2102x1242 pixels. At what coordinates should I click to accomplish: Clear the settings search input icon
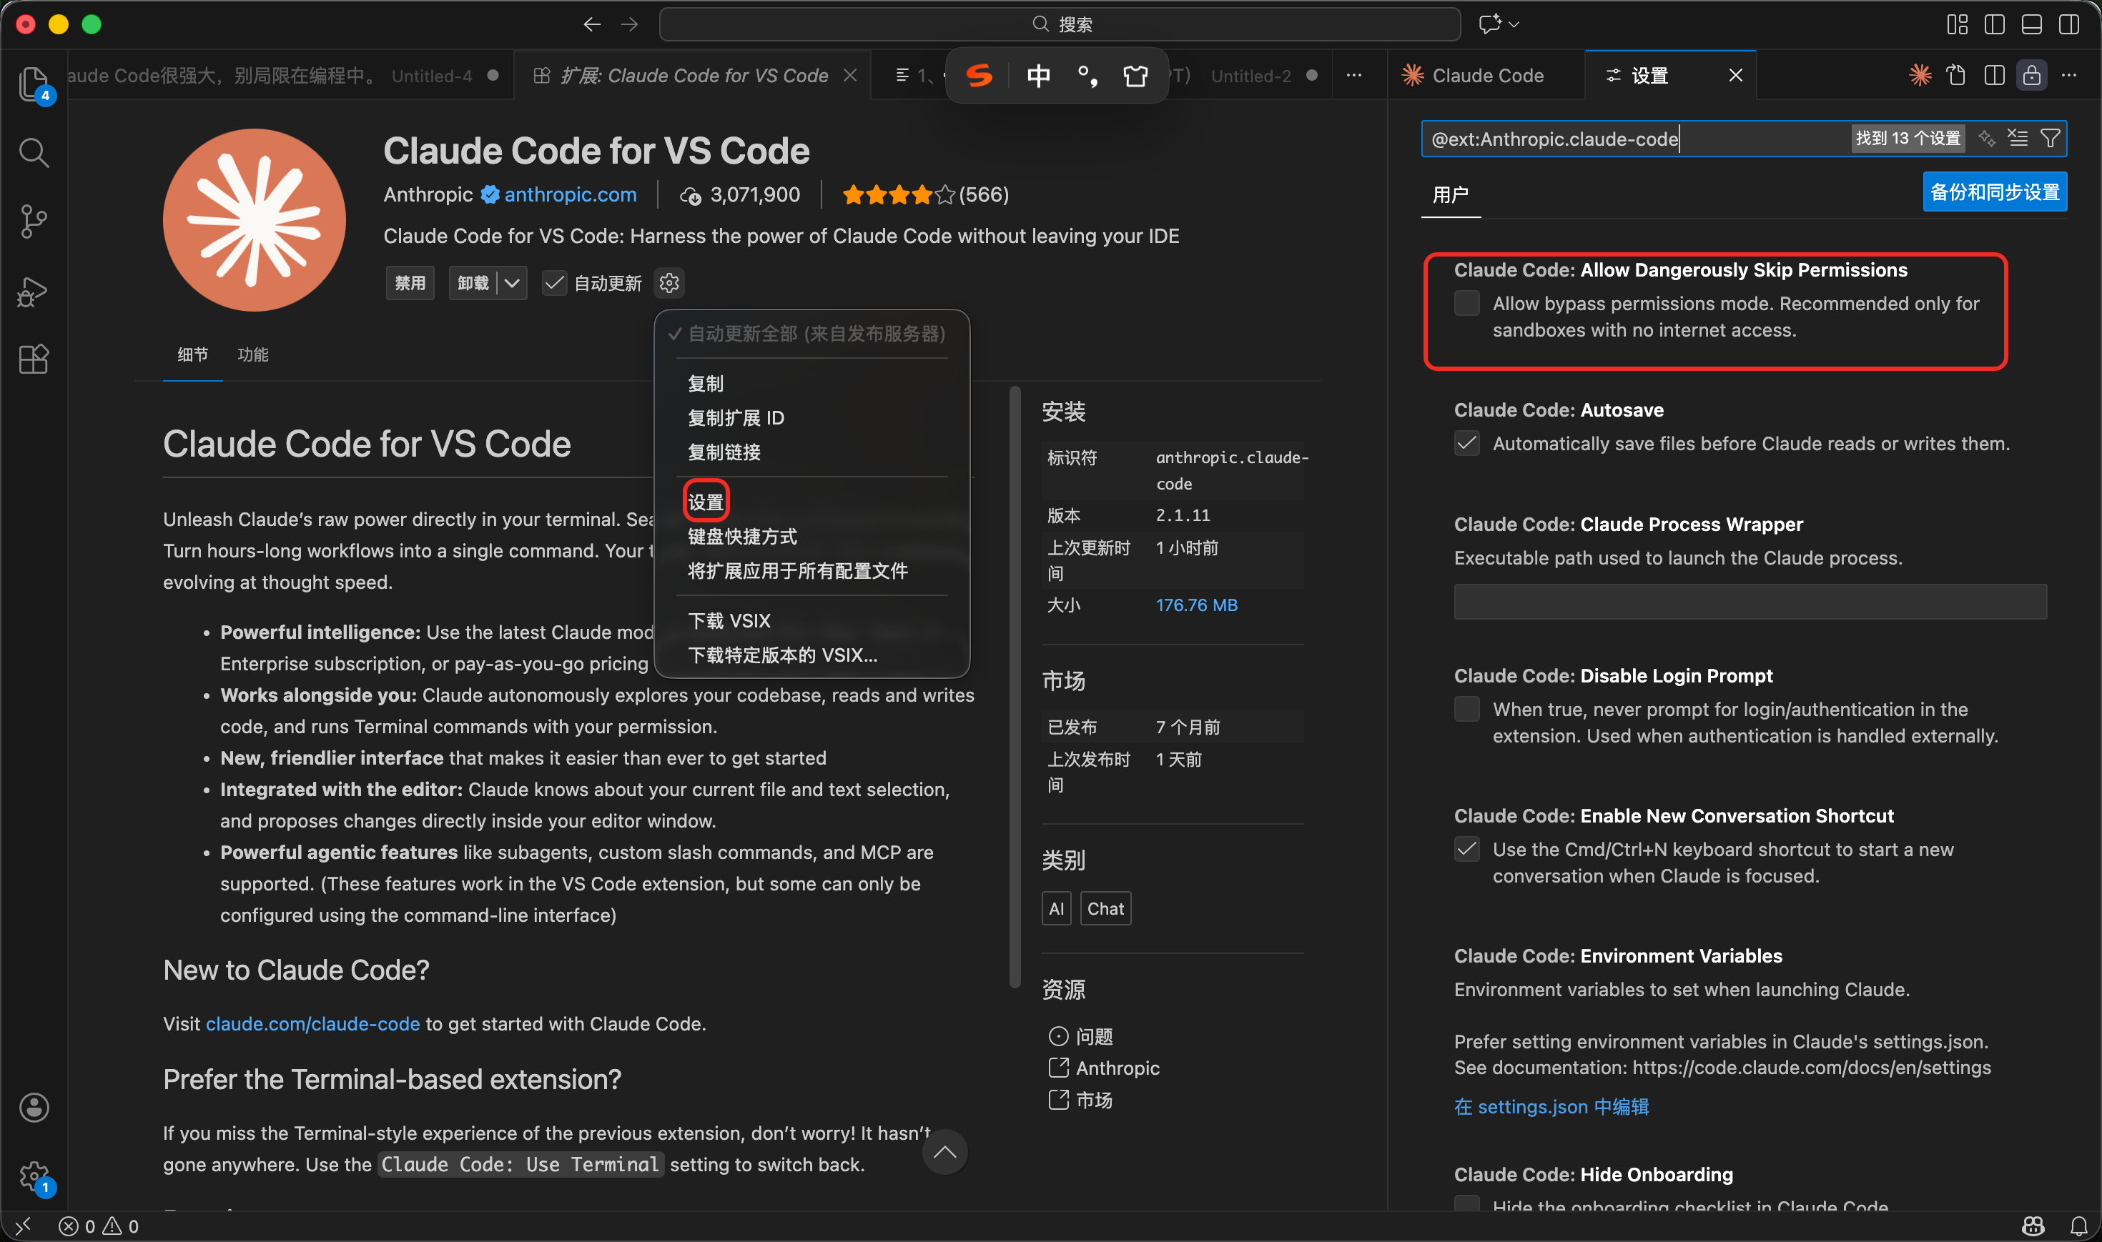click(x=2018, y=138)
